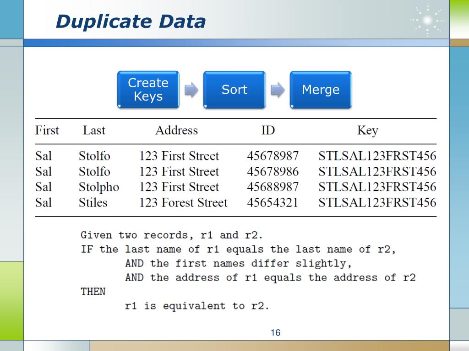The width and height of the screenshot is (469, 351).
Task: Click slide page number 16
Action: (275, 333)
